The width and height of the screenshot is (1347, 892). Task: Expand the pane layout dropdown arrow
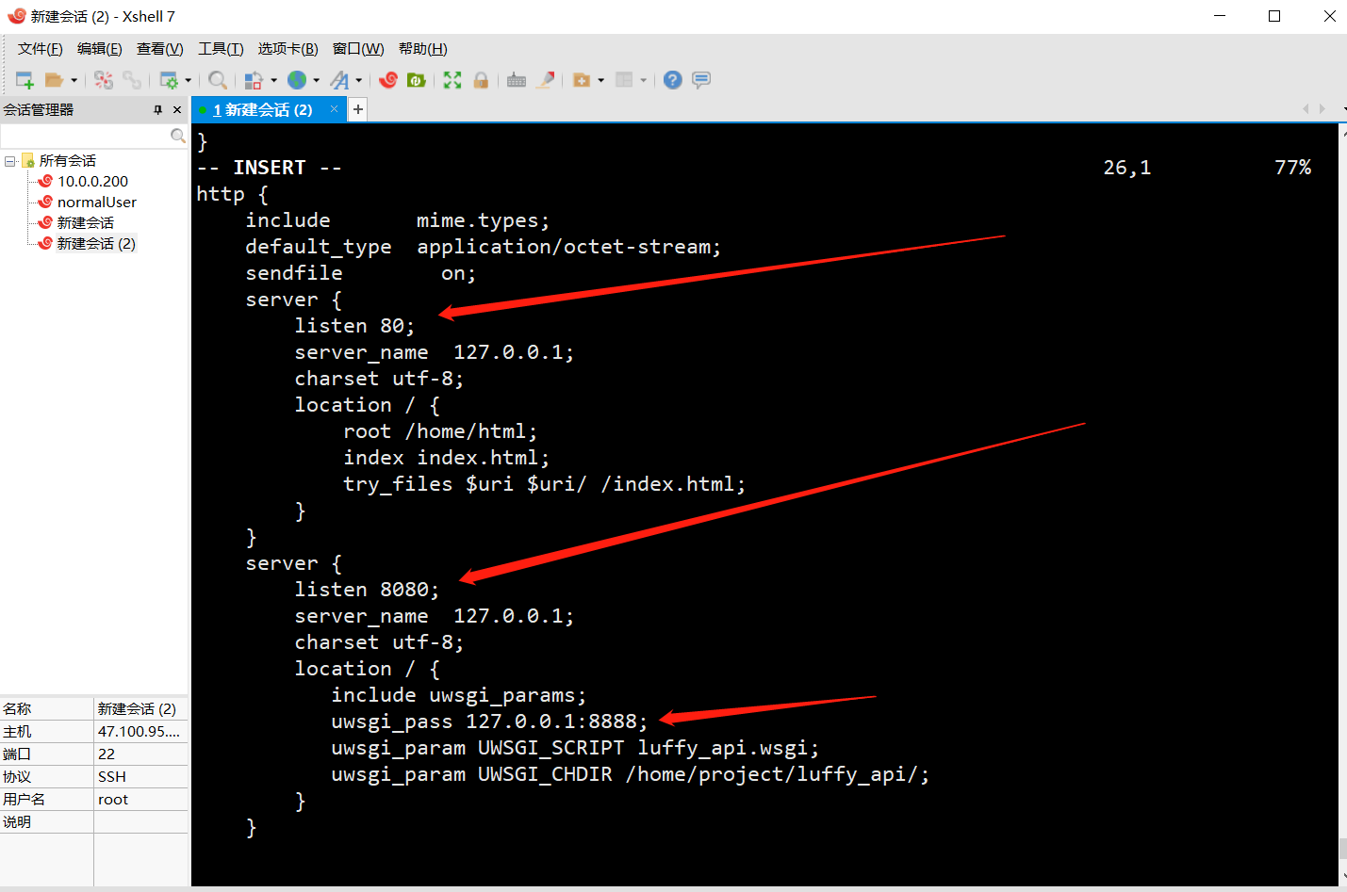[644, 80]
